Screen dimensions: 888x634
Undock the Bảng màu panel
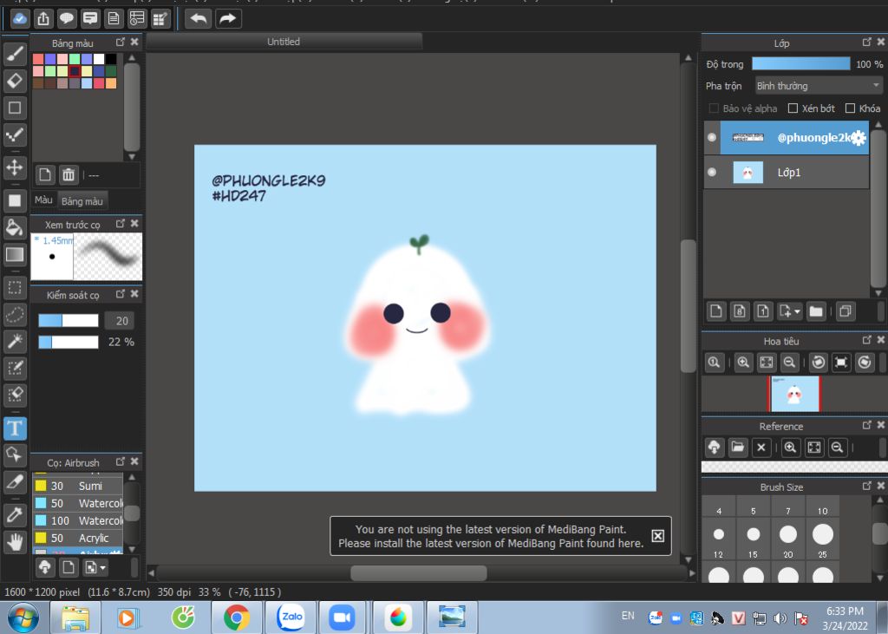pos(120,42)
